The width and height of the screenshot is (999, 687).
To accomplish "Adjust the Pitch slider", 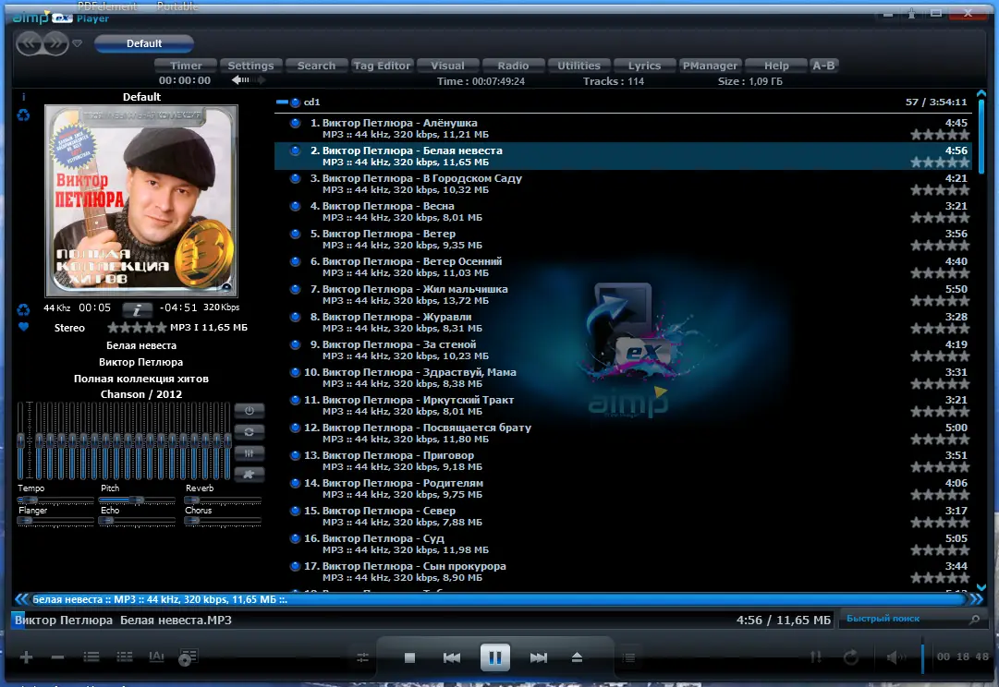I will tap(137, 500).
